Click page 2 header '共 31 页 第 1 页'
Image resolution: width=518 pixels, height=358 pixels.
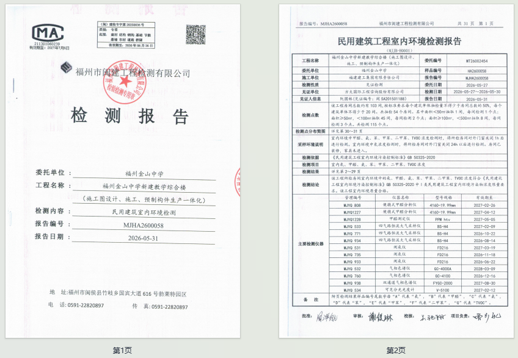point(475,23)
